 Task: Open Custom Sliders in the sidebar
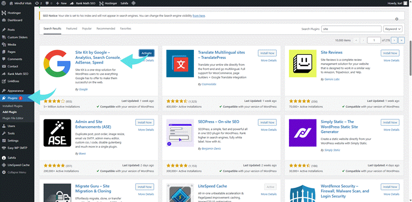click(17, 37)
